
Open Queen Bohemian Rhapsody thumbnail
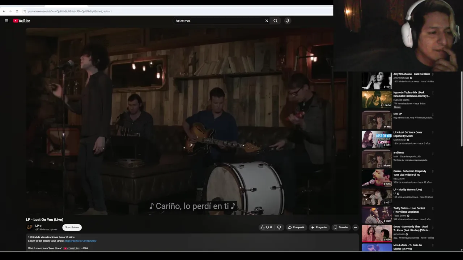377,178
